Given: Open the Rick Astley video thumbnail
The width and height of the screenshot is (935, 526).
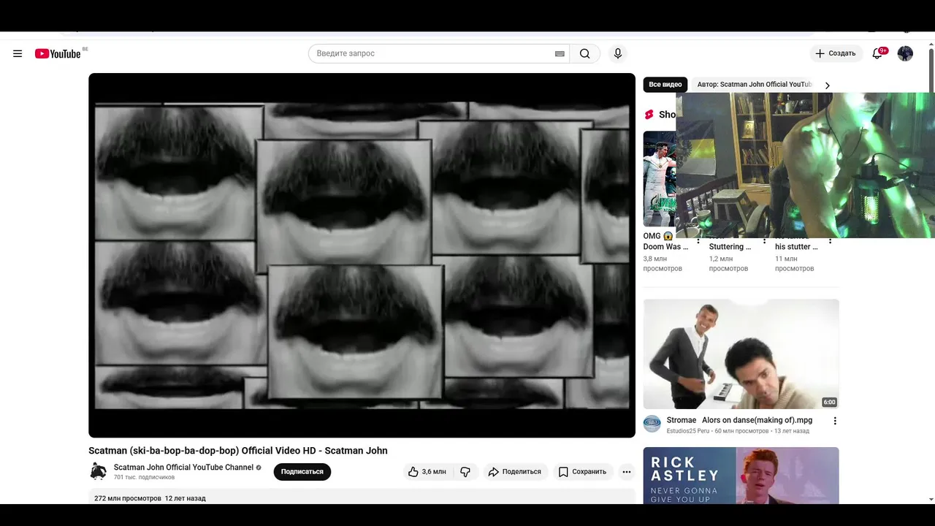Looking at the screenshot, I should click(x=741, y=476).
